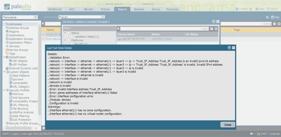Open help icon on Last Push State dialog
Screen dimensions: 281x137
tap(229, 48)
